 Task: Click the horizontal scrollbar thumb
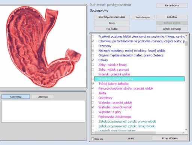(x=125, y=133)
